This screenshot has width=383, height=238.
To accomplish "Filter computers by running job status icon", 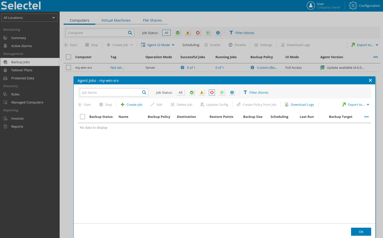I will pyautogui.click(x=208, y=33).
